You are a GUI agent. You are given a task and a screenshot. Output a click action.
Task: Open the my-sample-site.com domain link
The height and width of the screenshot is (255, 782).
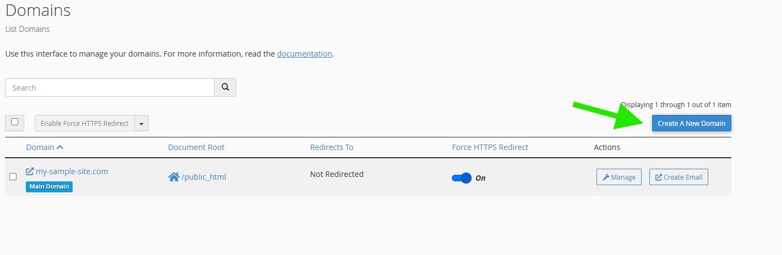click(72, 171)
